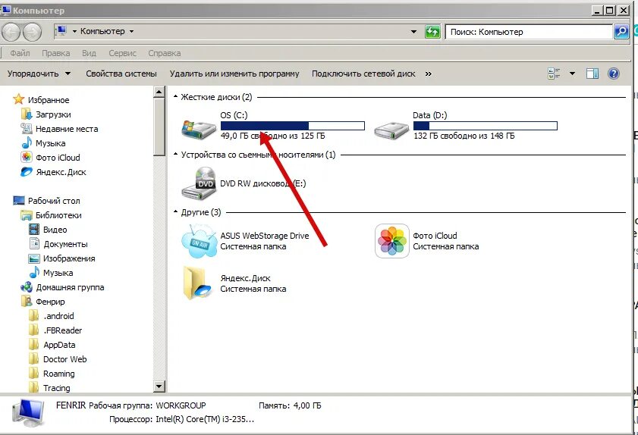Open the Файл menu
Viewport: 638px width, 435px height.
coord(20,53)
